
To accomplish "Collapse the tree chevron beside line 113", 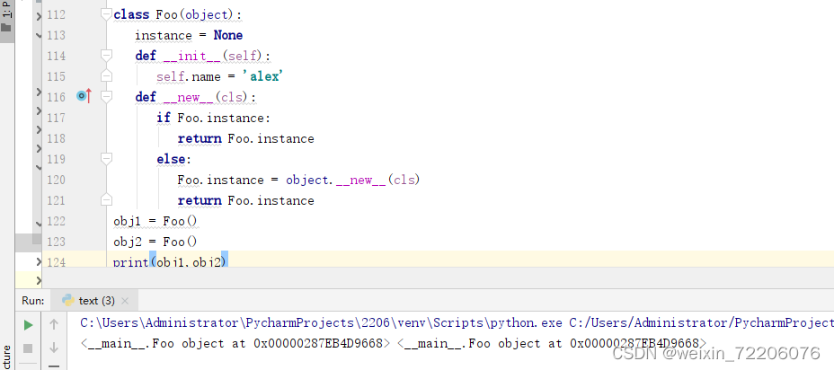I will (39, 36).
